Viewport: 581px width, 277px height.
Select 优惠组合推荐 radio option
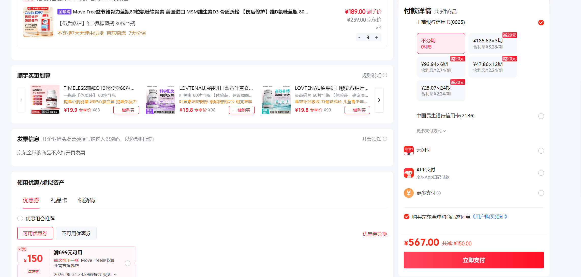click(20, 219)
